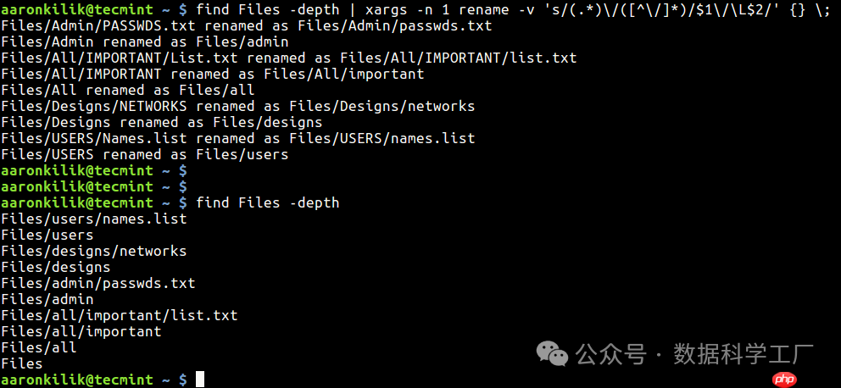Image resolution: width=841 pixels, height=388 pixels.
Task: Click the xargs -n 1 portion of the command
Action: coord(407,9)
